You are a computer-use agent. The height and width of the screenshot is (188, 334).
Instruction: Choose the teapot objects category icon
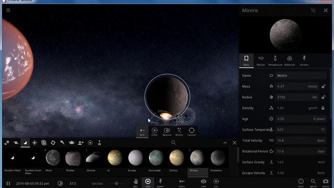pos(71,143)
